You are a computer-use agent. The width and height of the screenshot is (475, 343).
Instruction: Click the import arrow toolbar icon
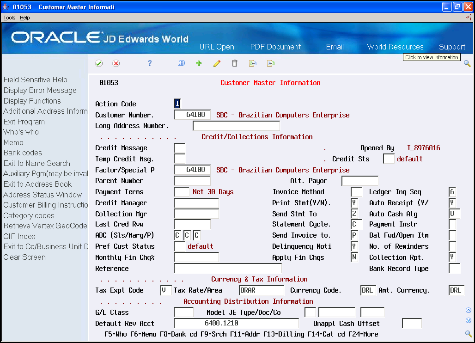tap(253, 63)
